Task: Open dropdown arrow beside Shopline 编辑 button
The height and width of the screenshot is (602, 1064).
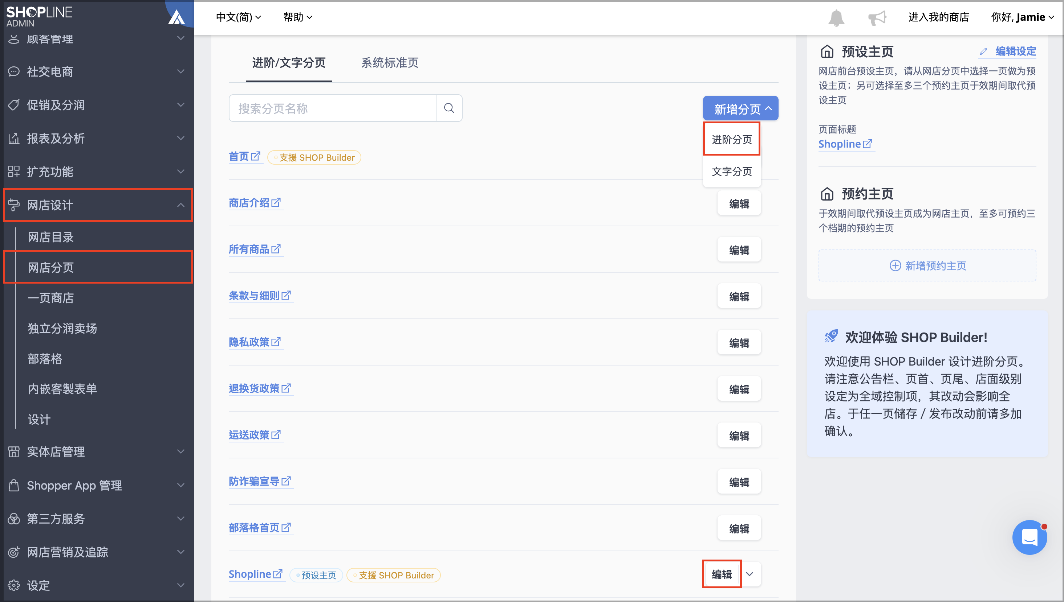Action: (x=750, y=574)
